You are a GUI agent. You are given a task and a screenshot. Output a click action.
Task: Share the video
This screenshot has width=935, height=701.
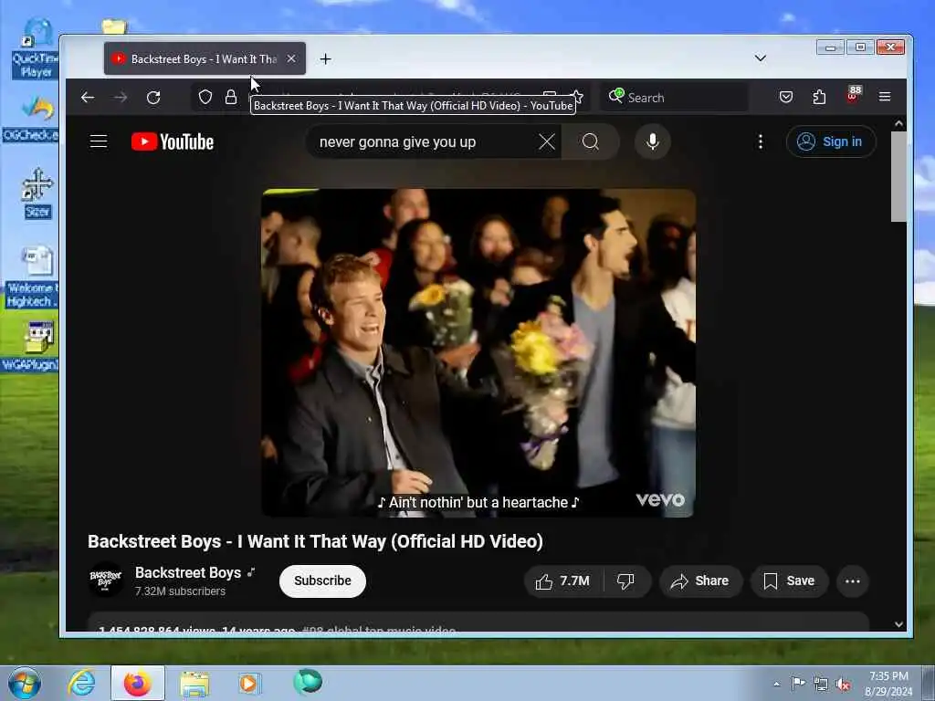pos(700,581)
